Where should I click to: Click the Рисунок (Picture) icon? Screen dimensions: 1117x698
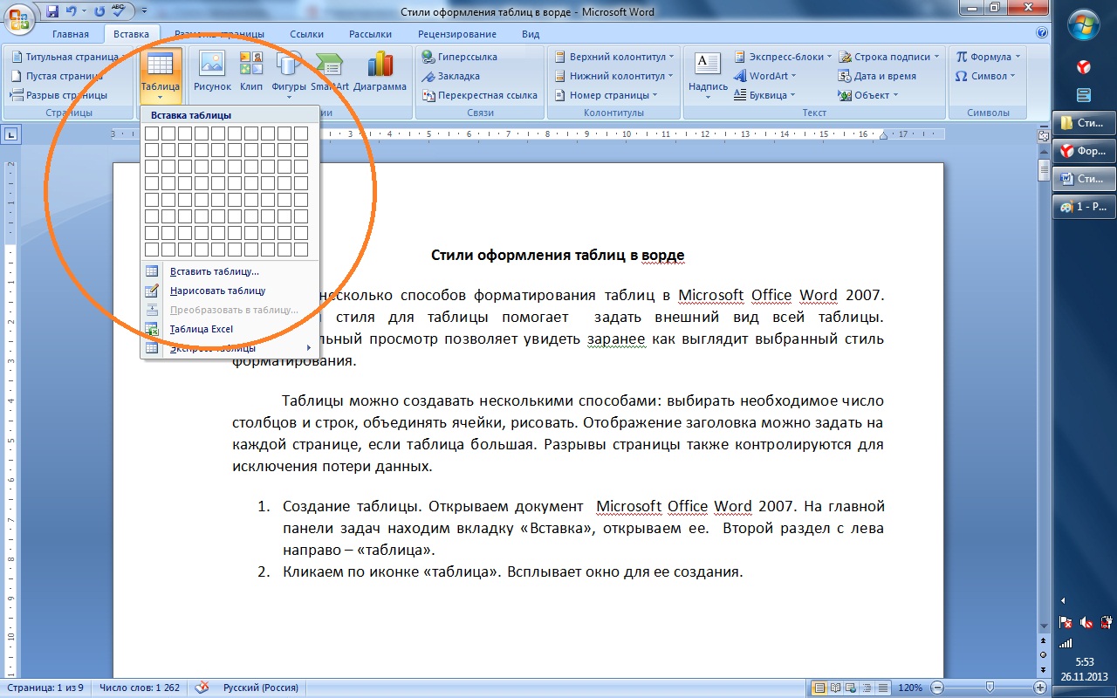(212, 71)
